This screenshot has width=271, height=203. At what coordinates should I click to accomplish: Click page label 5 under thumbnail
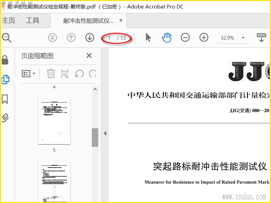click(x=54, y=150)
